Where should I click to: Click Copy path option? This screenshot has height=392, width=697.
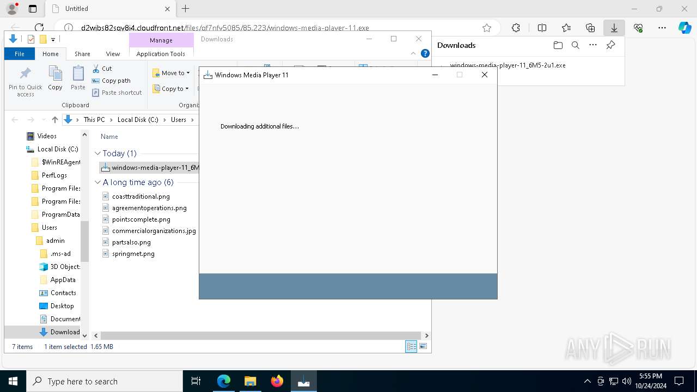point(111,81)
